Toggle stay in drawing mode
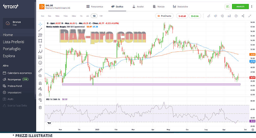The image size is (256, 138). (40, 89)
